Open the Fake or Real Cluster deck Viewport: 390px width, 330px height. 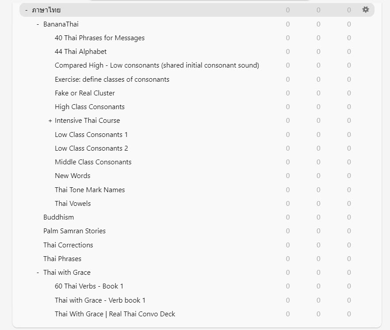coord(84,93)
